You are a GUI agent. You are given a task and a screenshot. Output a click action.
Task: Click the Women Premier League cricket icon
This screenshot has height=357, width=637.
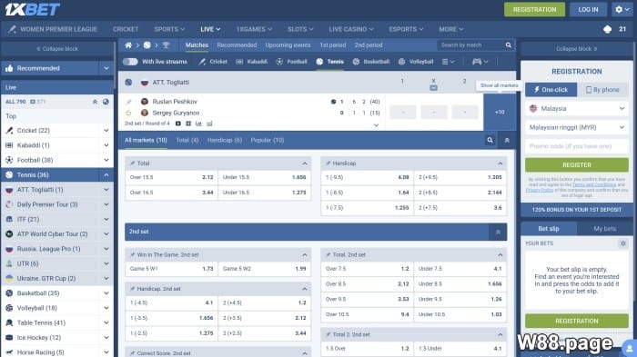[12, 29]
